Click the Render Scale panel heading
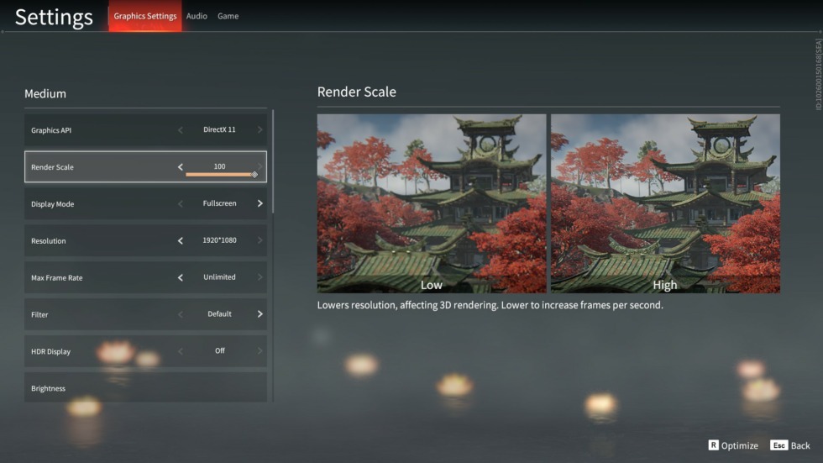This screenshot has width=823, height=463. click(x=356, y=92)
